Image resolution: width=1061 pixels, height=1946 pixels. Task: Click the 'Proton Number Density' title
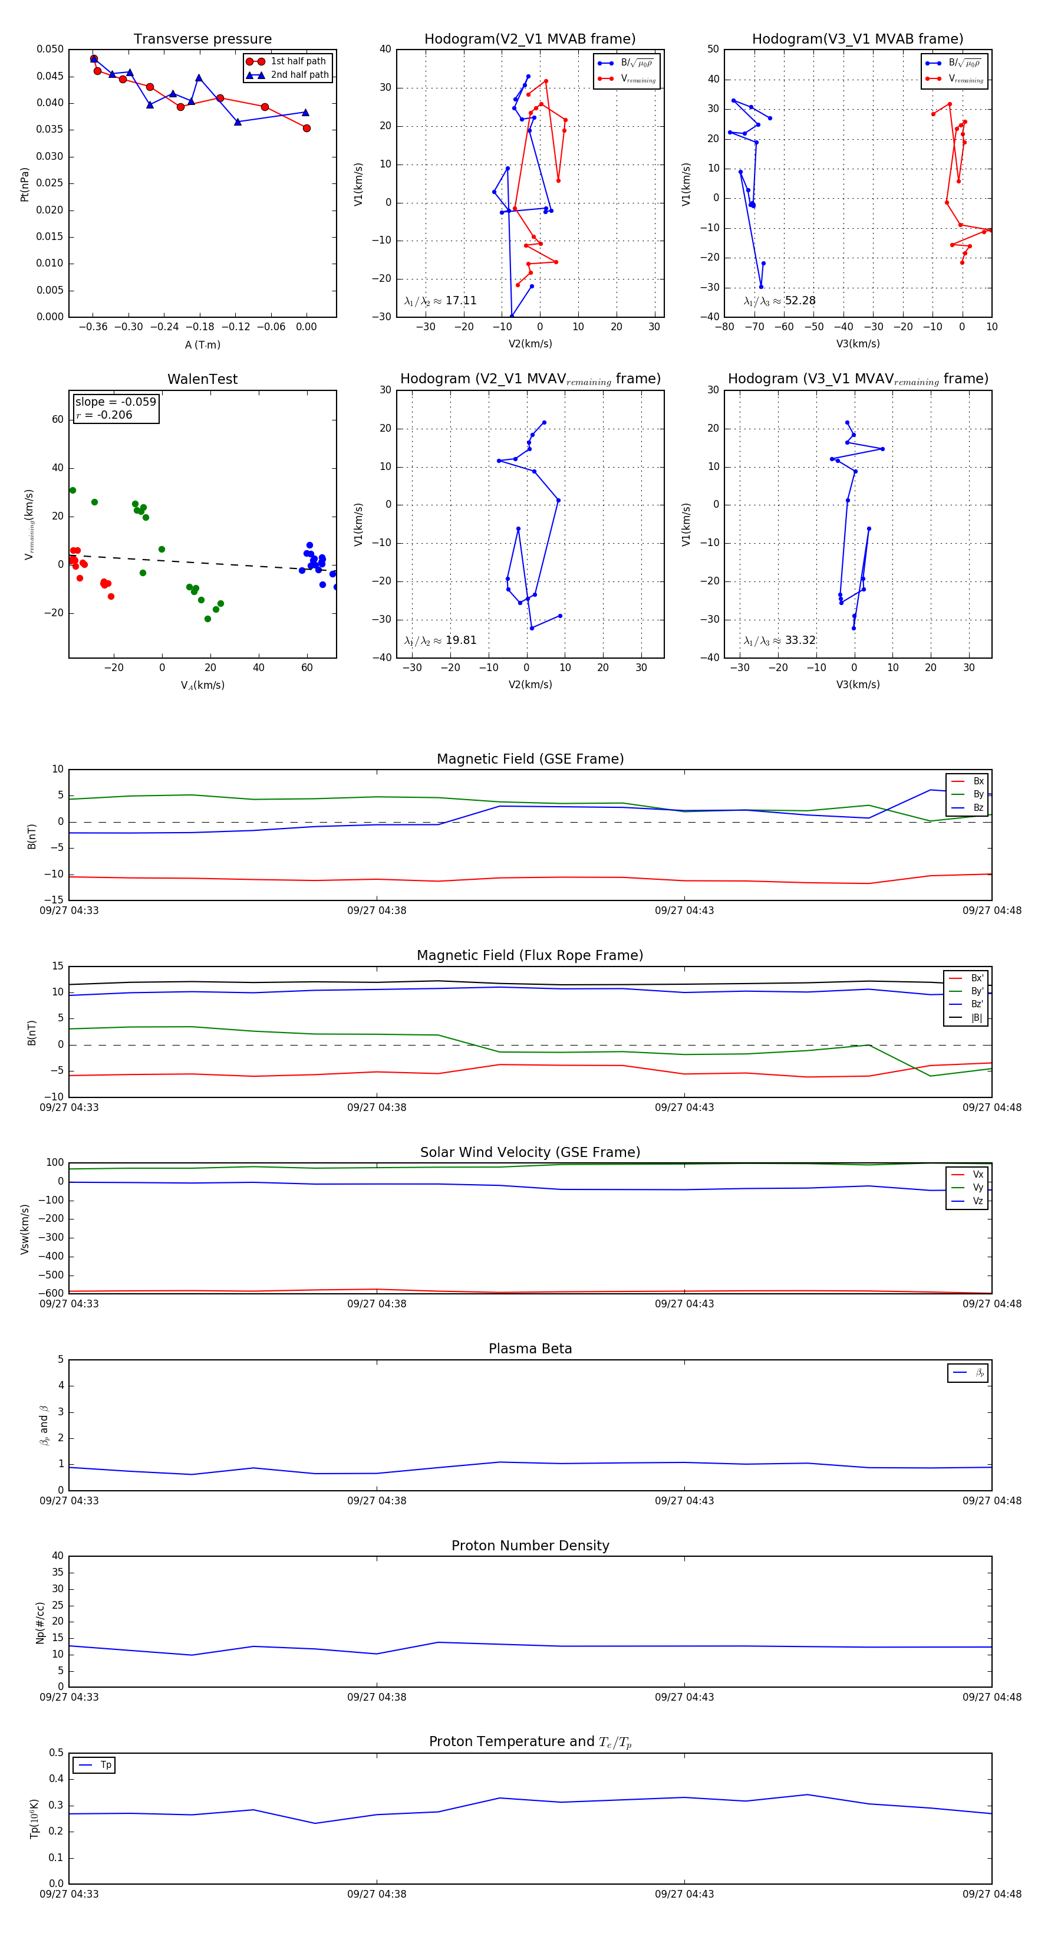[x=530, y=1546]
